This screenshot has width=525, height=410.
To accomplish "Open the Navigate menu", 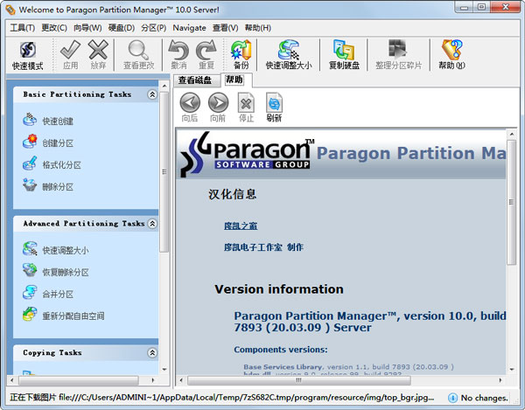I will 189,28.
